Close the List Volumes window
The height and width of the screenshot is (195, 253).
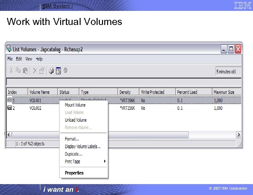click(x=238, y=49)
